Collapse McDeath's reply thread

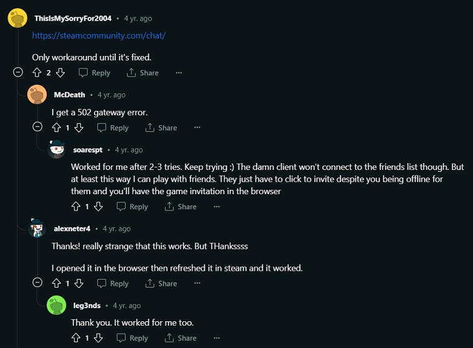click(x=37, y=127)
